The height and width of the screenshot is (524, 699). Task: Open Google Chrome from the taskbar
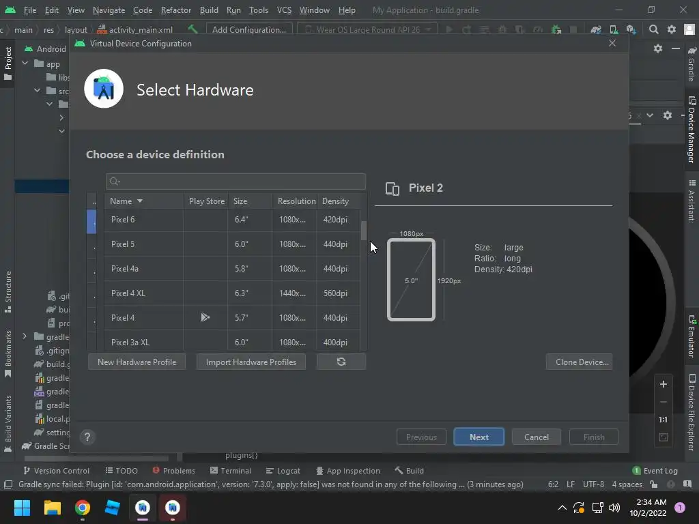tap(83, 508)
